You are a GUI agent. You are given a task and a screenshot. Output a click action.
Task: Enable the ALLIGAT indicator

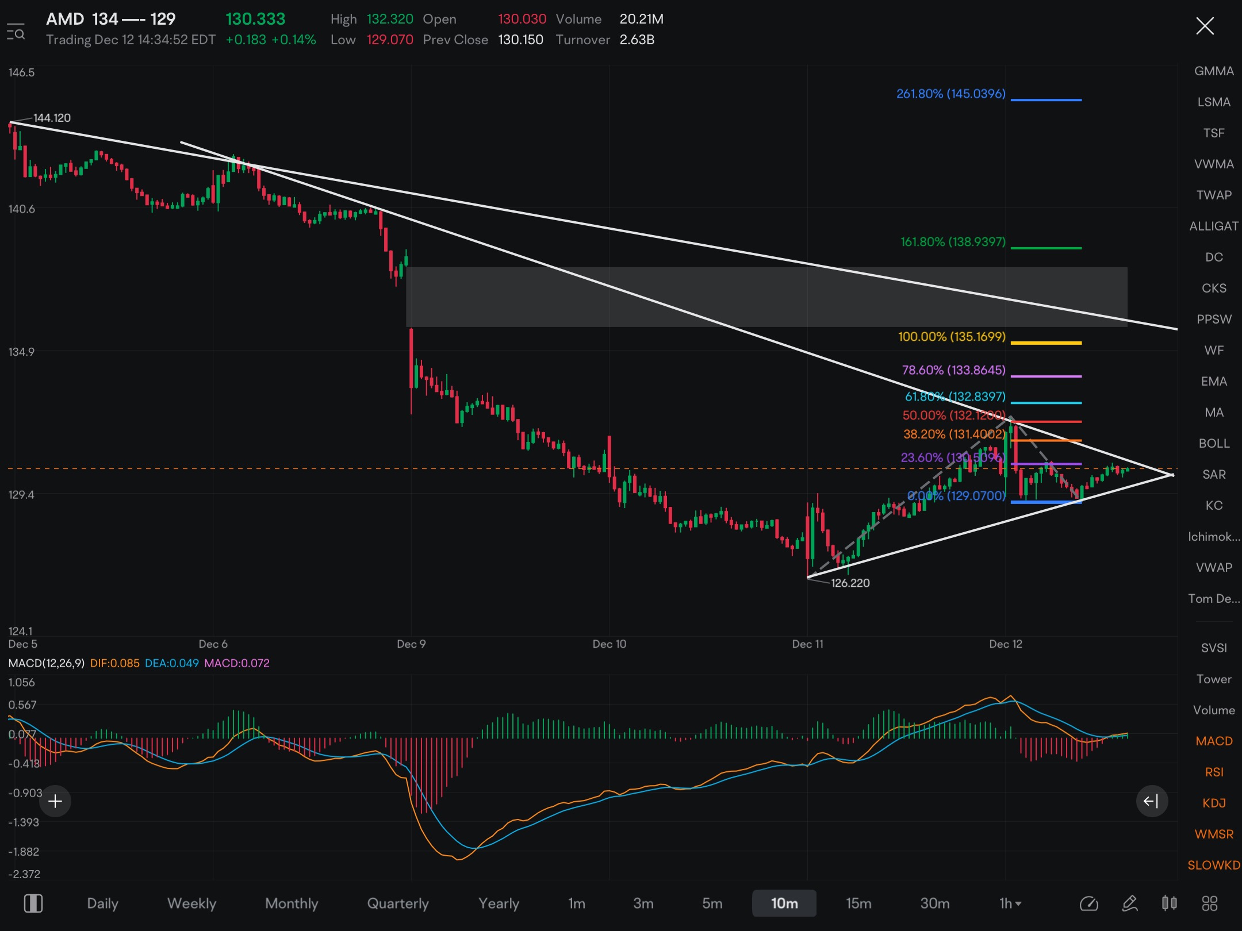click(x=1214, y=226)
